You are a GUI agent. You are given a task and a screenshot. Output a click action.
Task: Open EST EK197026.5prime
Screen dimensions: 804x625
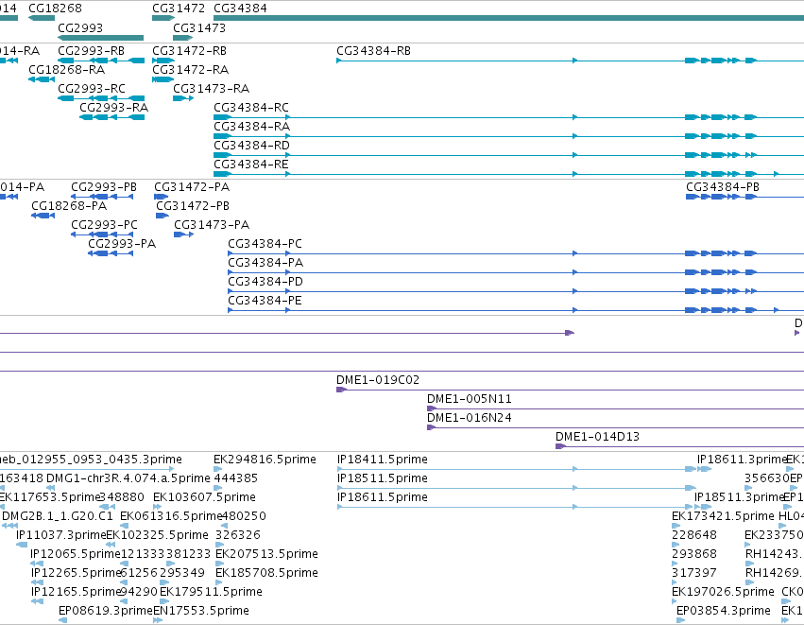tap(723, 593)
